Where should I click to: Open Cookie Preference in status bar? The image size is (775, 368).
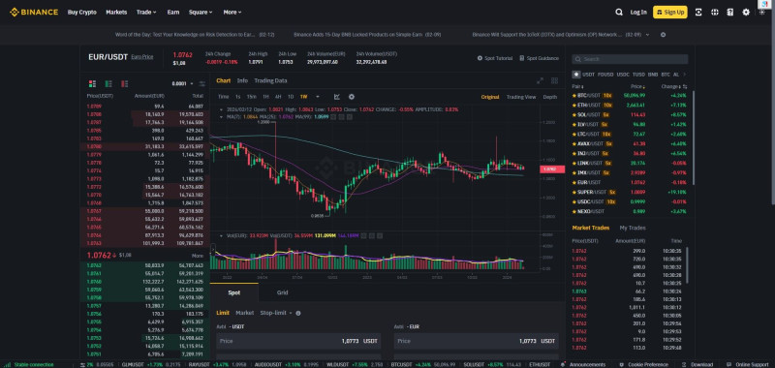click(x=644, y=364)
